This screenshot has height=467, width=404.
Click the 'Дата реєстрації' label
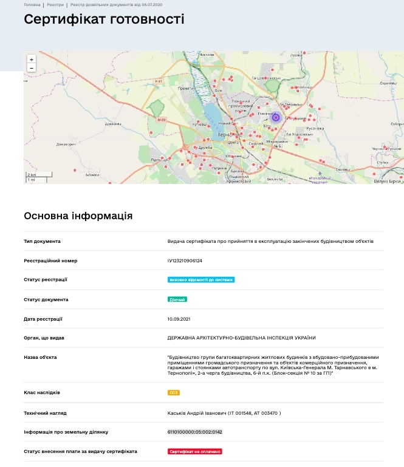(43, 319)
